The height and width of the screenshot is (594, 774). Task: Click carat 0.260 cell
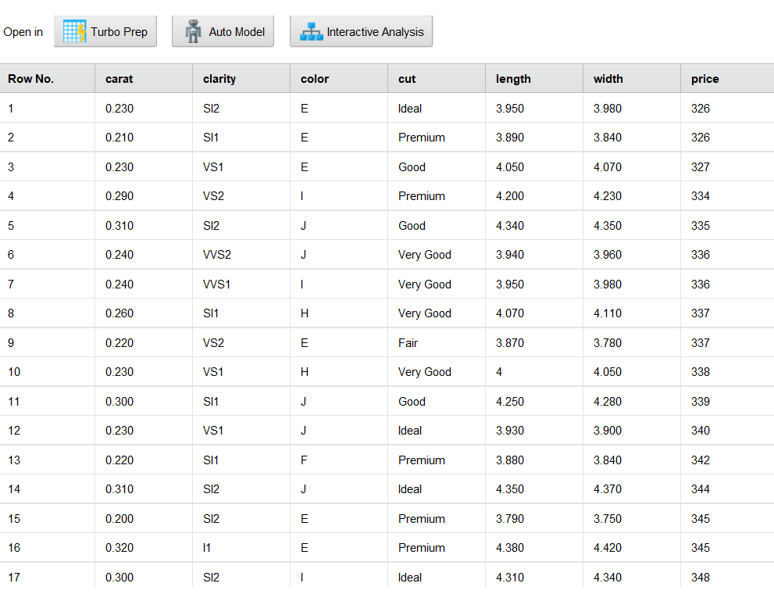click(x=144, y=313)
